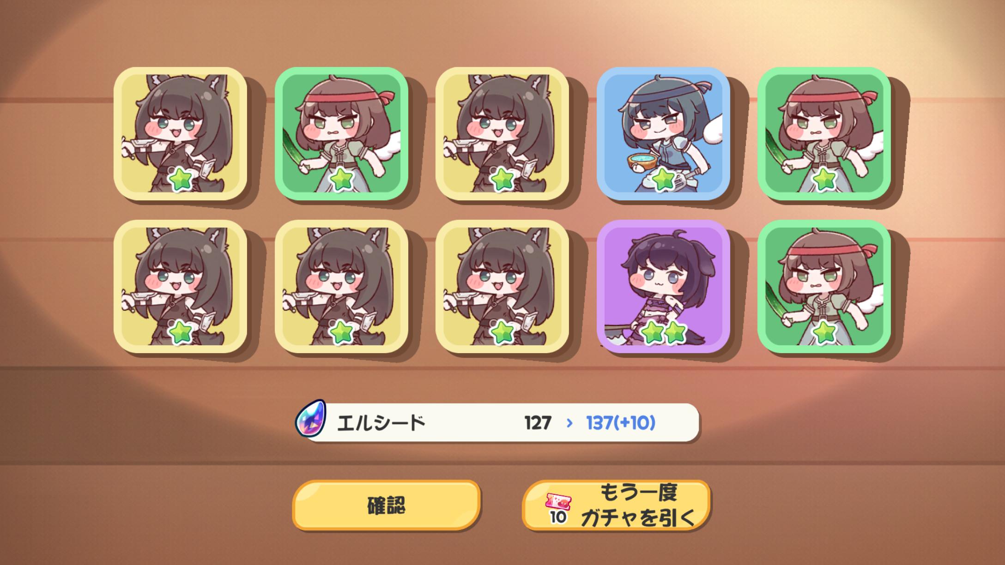Select the purple two-star character card

[663, 286]
